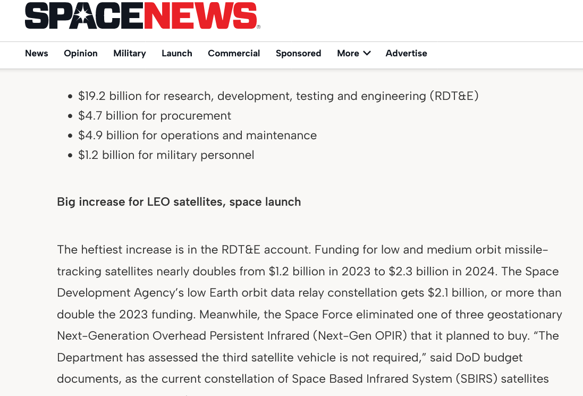
Task: Expand the More dropdown menu
Action: [x=353, y=53]
